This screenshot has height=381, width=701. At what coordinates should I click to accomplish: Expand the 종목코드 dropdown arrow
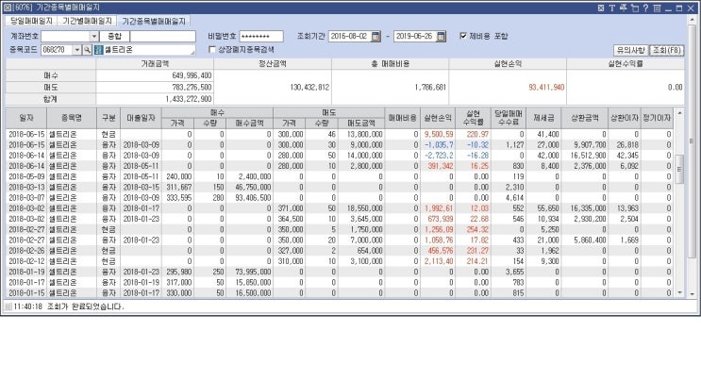77,50
